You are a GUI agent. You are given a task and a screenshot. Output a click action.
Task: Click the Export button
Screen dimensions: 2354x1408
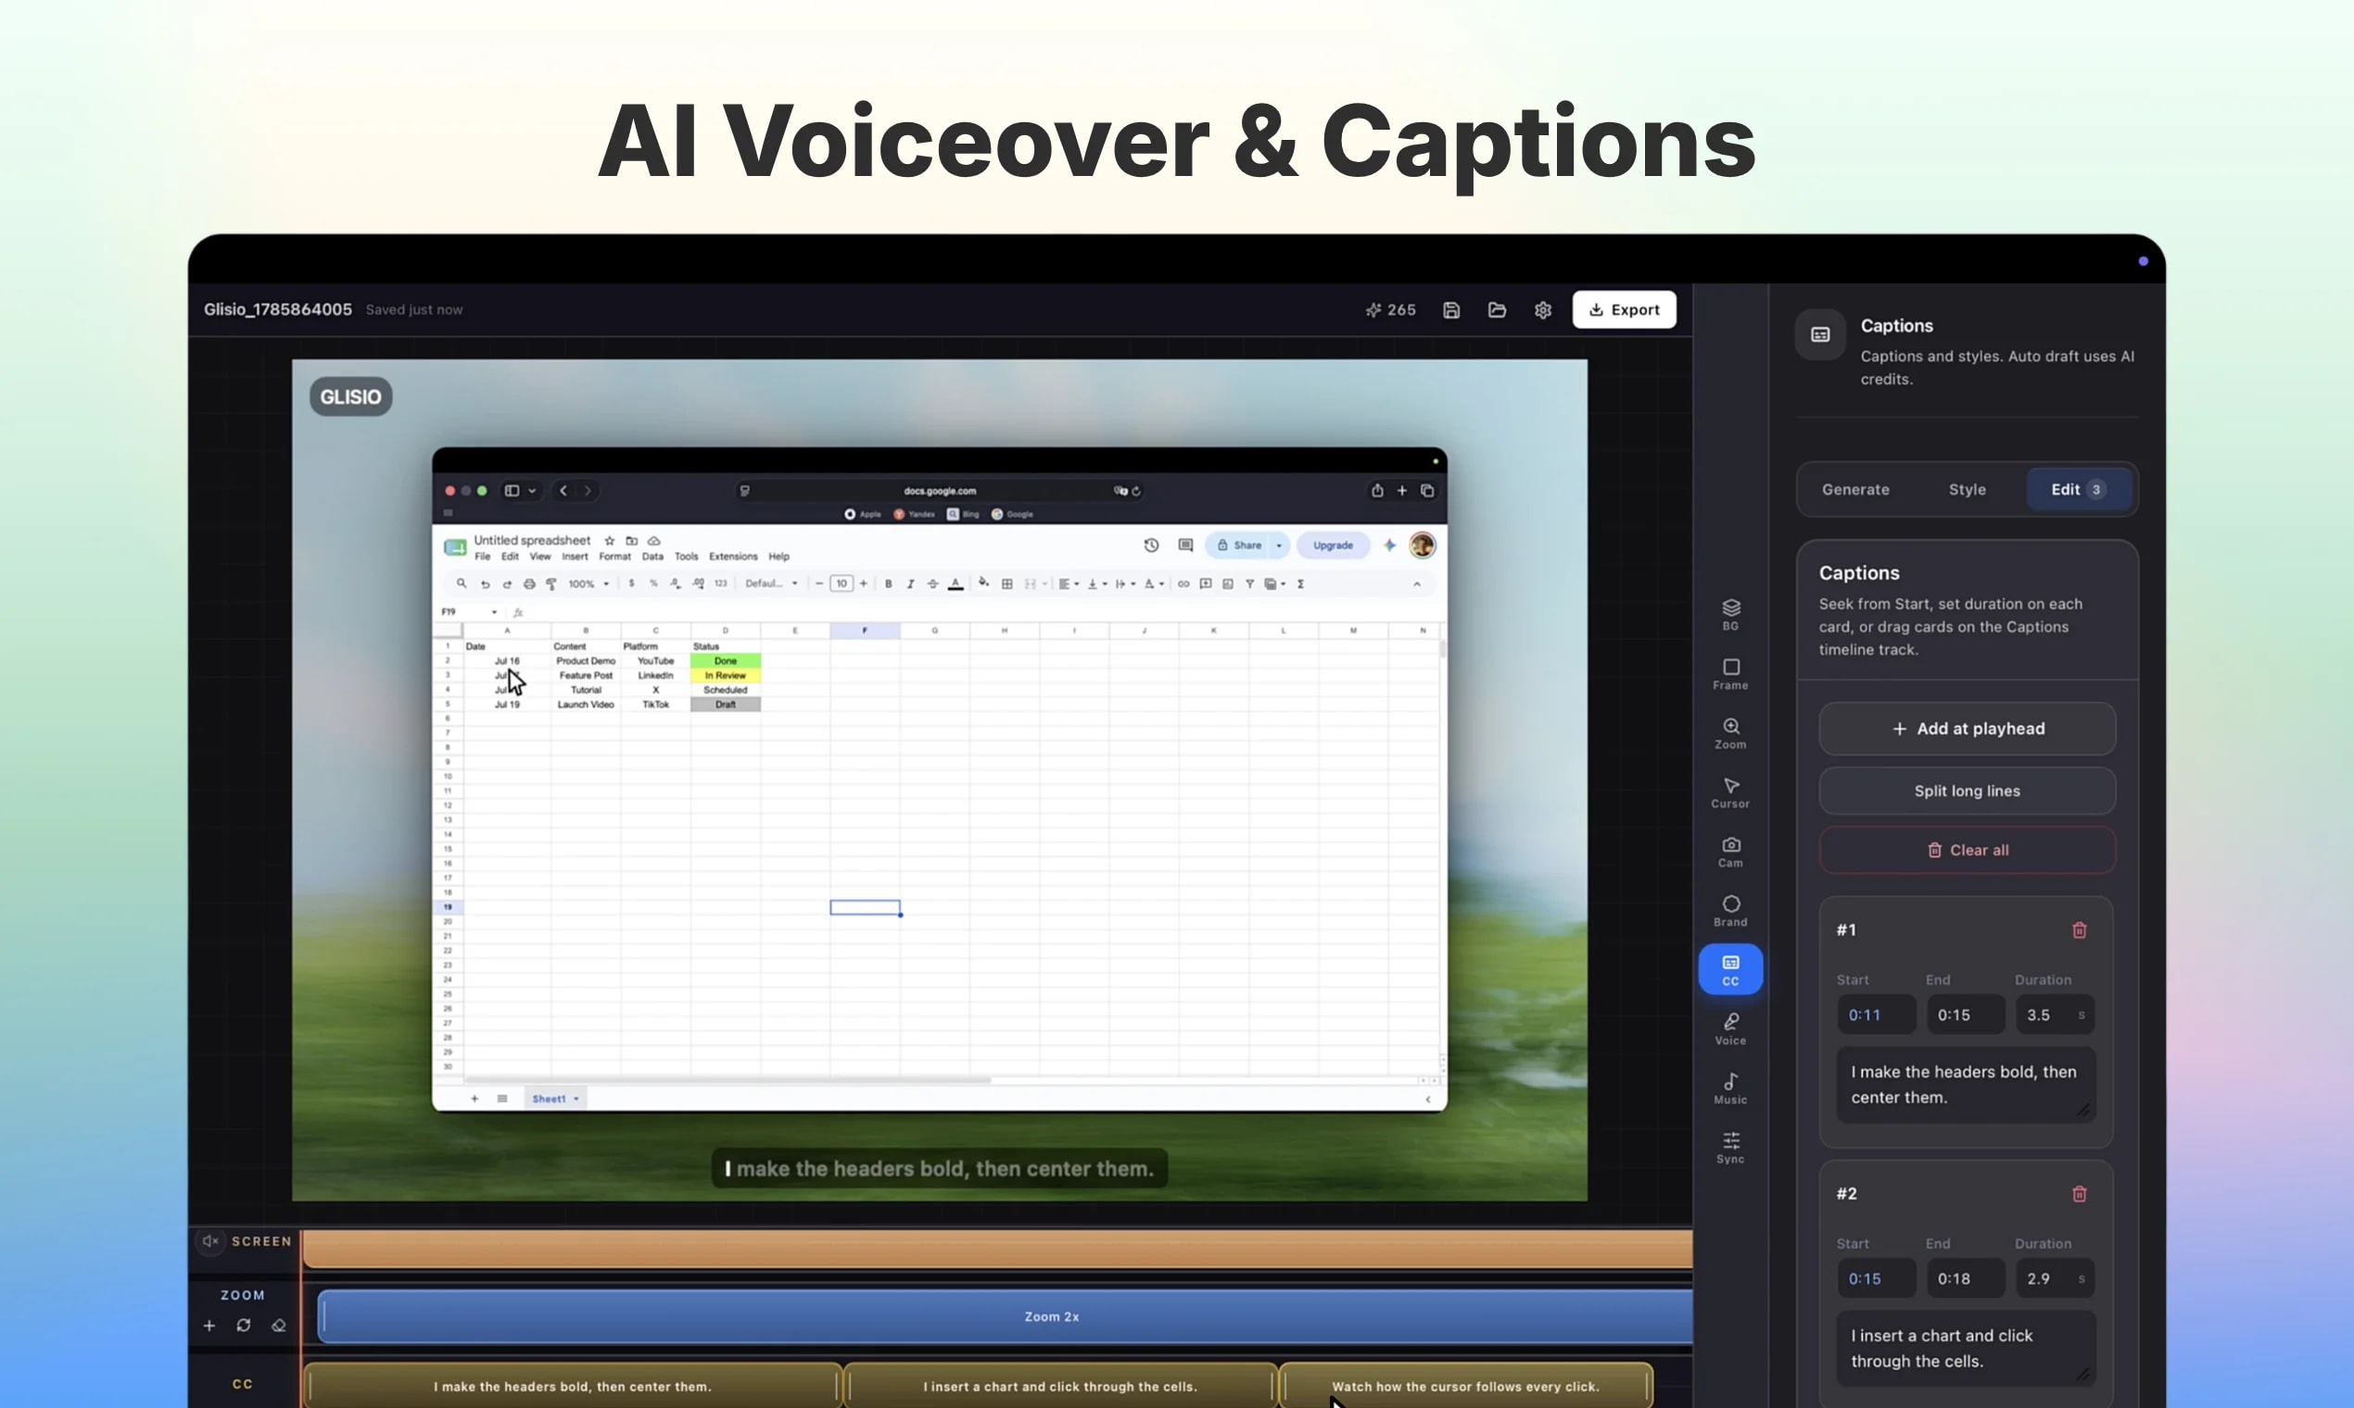pos(1624,309)
